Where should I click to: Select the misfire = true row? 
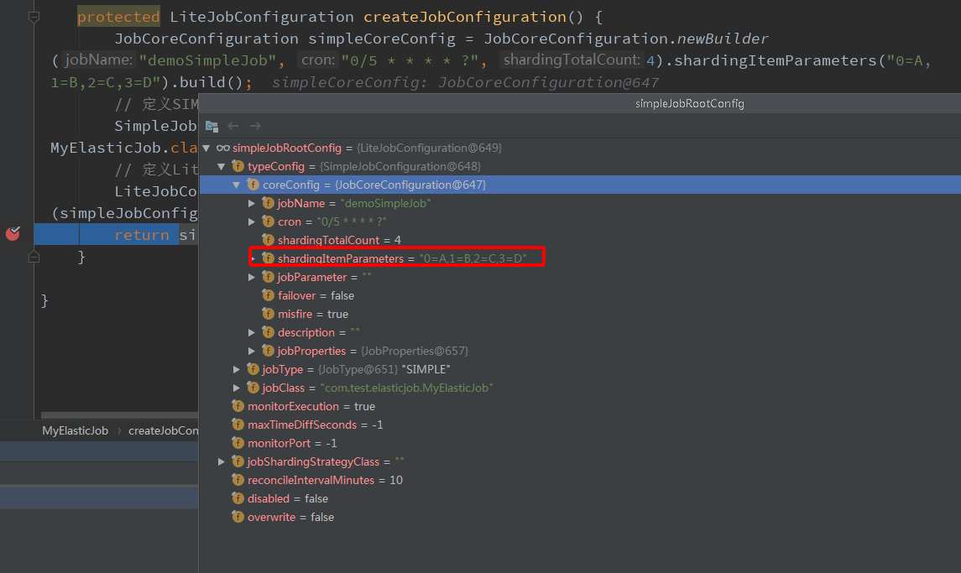pos(580,314)
